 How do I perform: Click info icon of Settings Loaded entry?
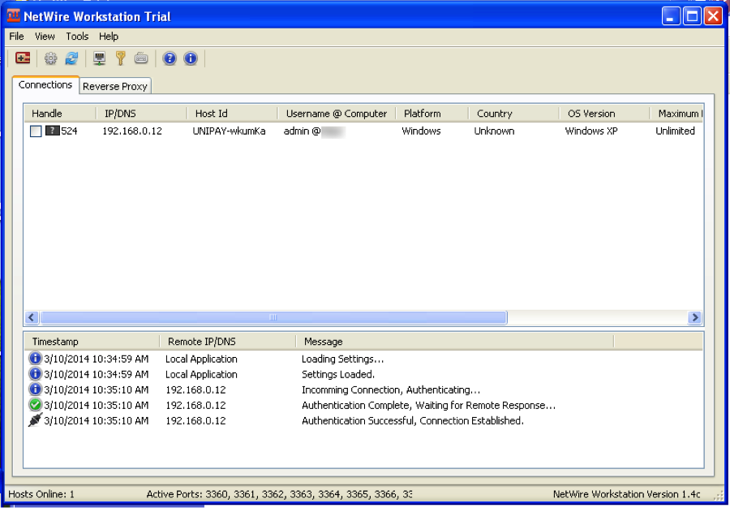[35, 374]
